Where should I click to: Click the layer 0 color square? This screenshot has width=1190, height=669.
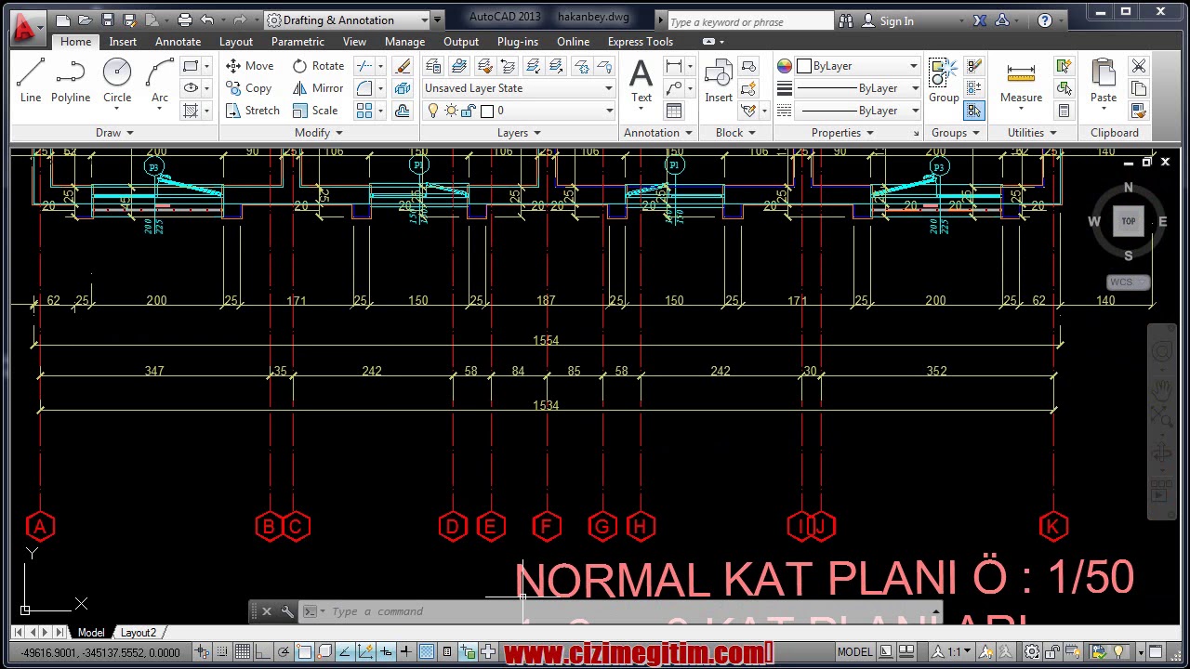pos(486,111)
